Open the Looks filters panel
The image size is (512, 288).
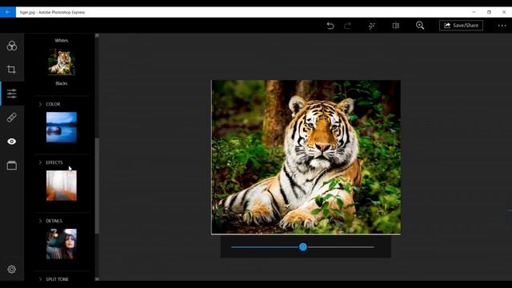[x=12, y=46]
